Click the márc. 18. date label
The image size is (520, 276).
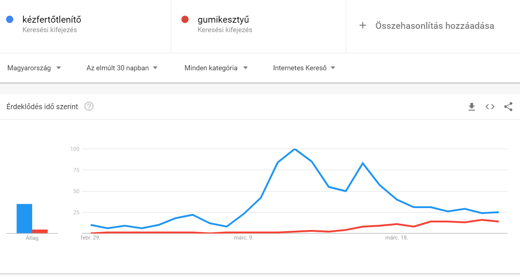pyautogui.click(x=396, y=238)
